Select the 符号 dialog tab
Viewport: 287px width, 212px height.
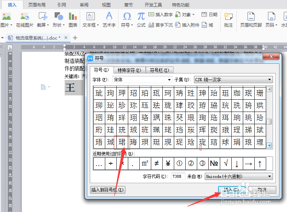[101, 70]
